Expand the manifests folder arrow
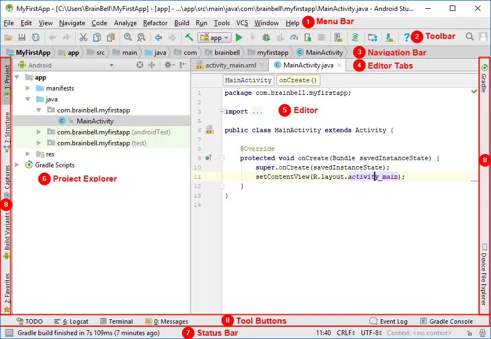The image size is (491, 339). click(x=28, y=88)
